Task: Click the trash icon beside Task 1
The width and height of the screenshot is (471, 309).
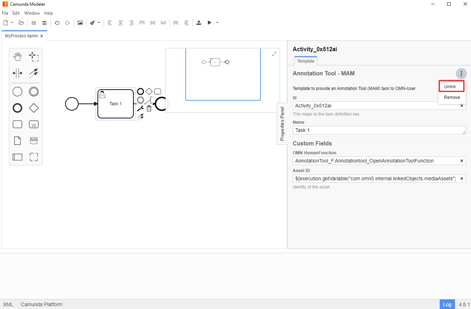Action: pyautogui.click(x=149, y=109)
